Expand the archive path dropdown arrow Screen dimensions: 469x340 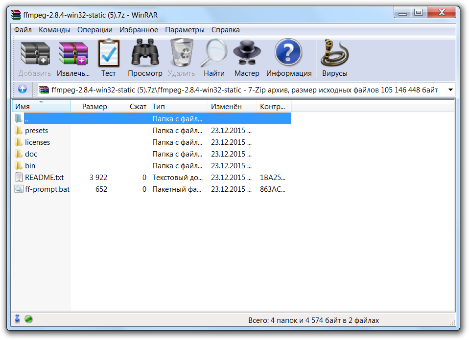point(449,90)
